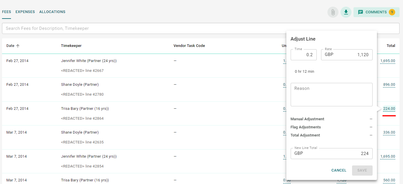Click the download icon button
Image resolution: width=403 pixels, height=184 pixels.
[346, 12]
